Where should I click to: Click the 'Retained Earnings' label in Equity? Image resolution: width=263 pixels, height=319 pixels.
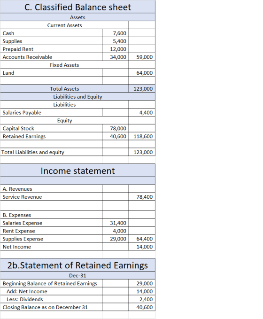tap(51, 136)
